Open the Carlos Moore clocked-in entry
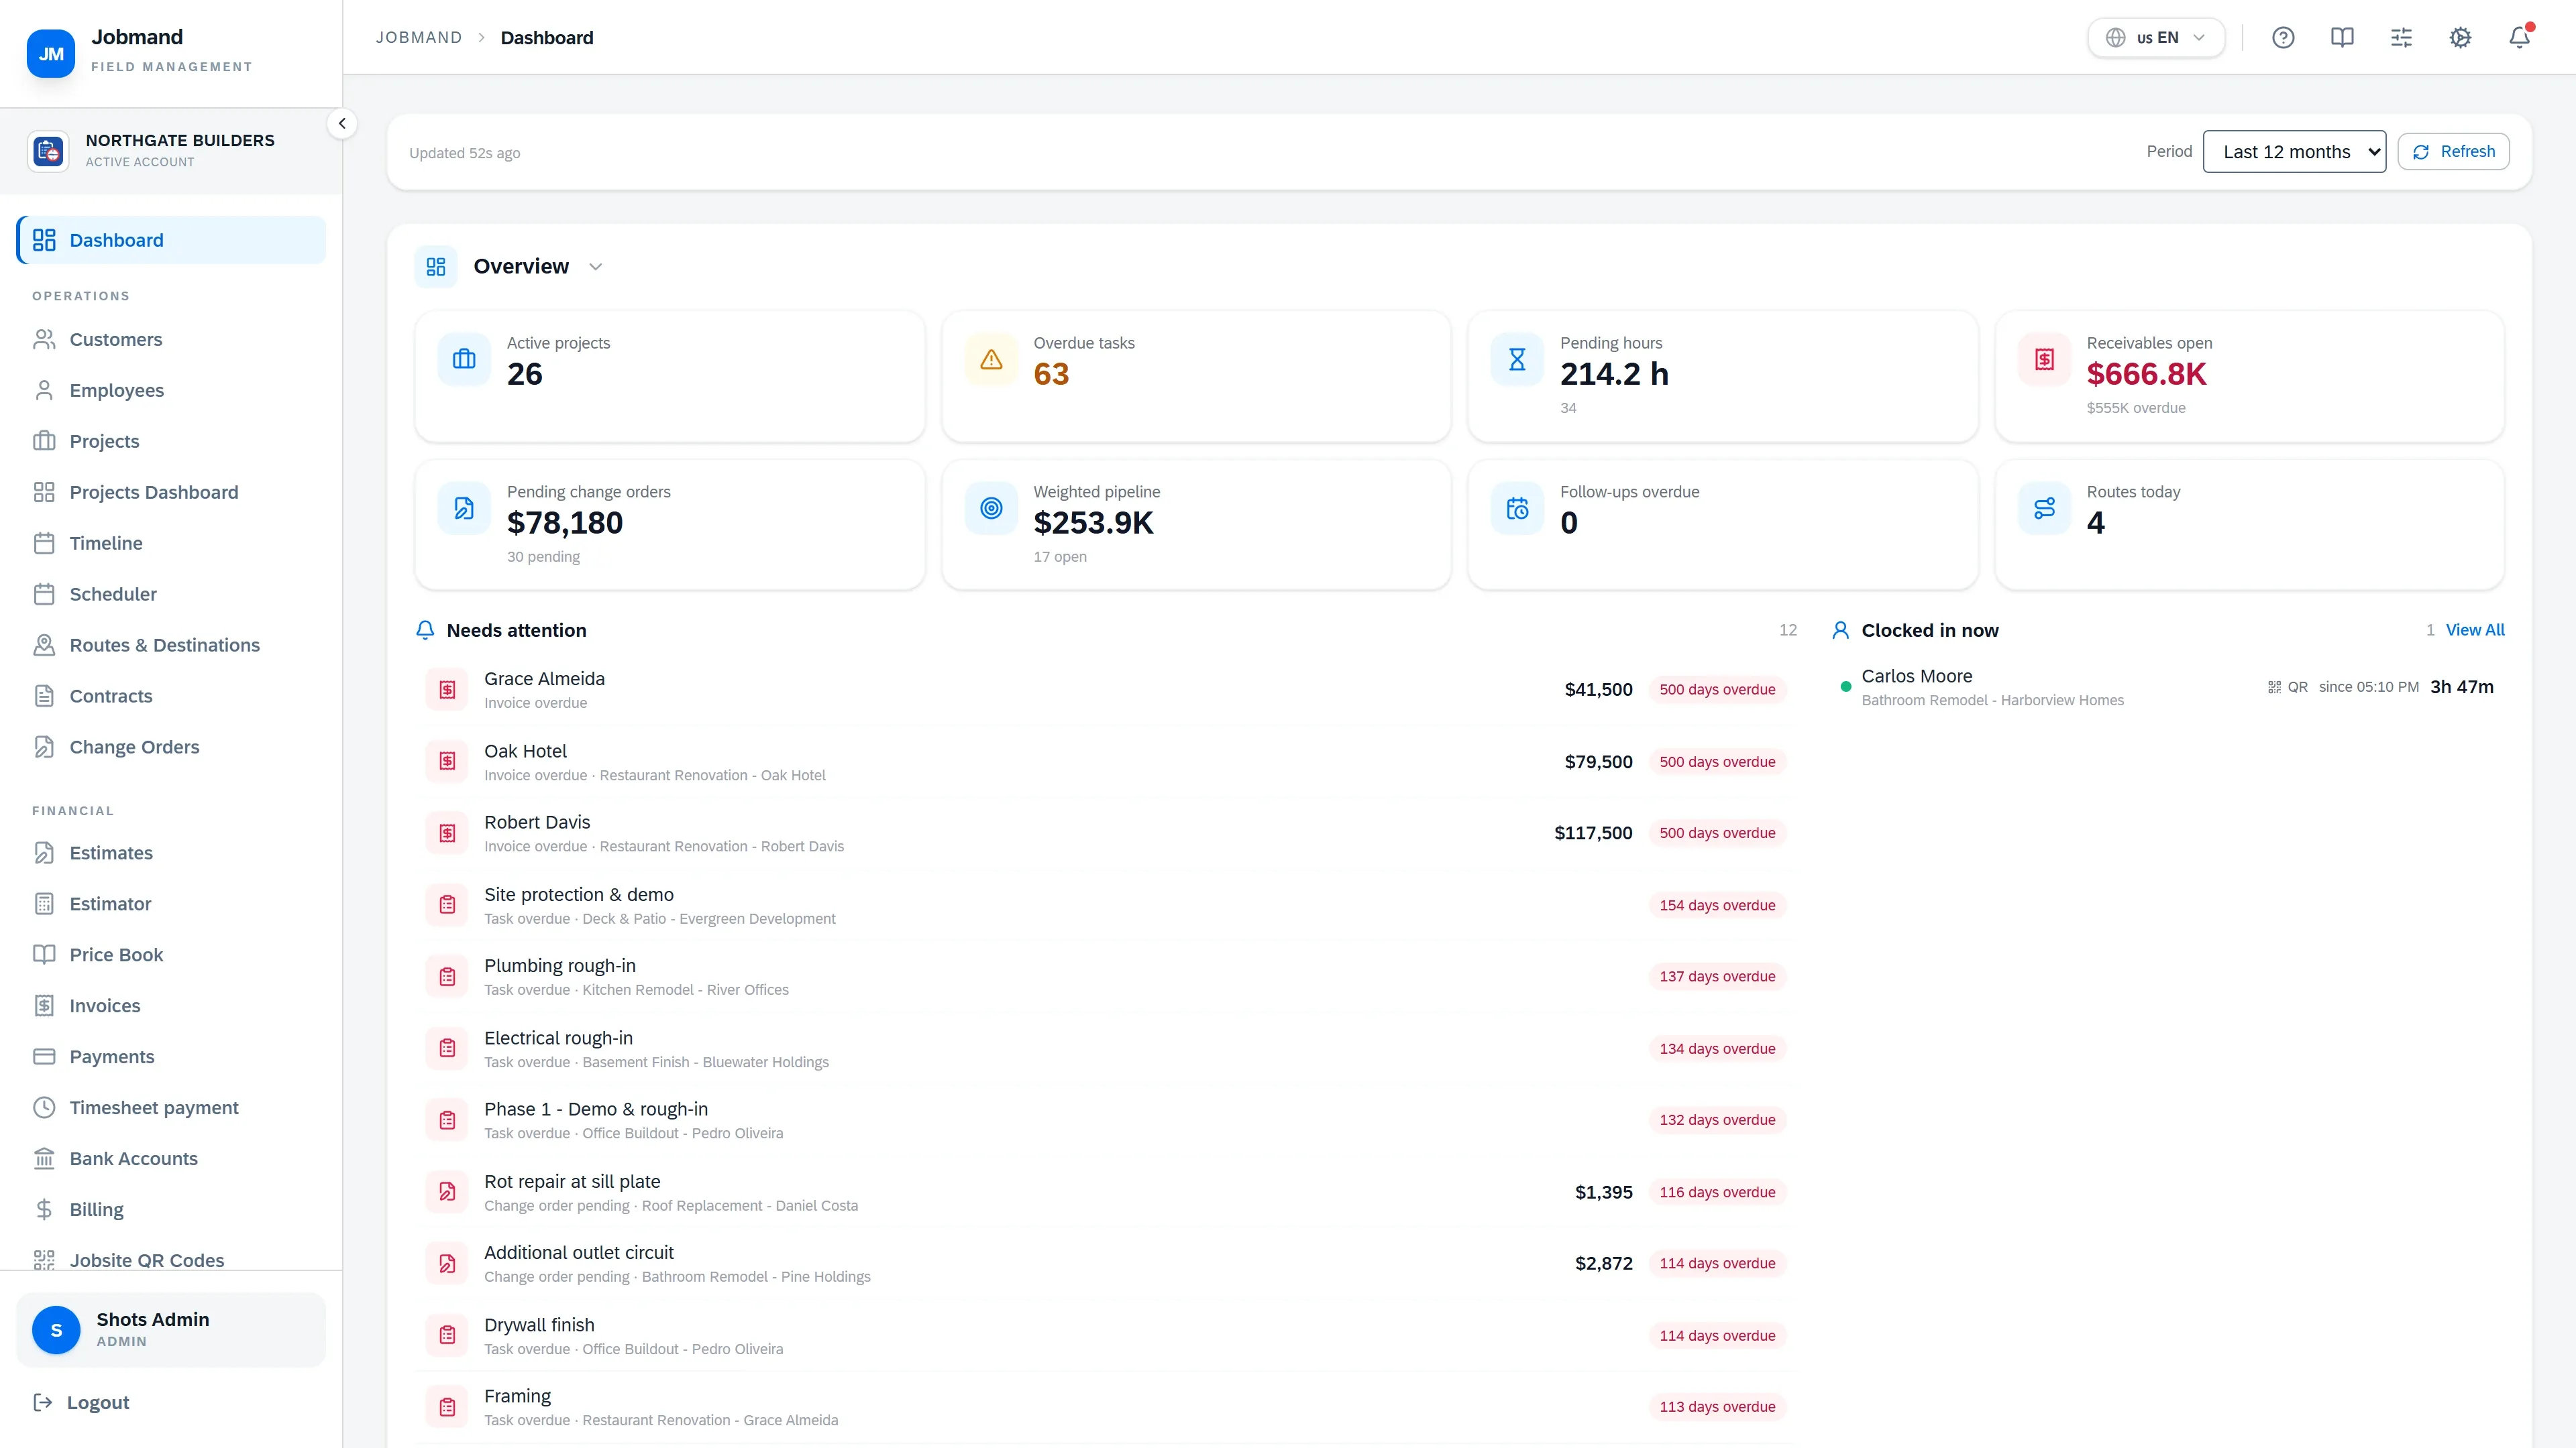This screenshot has width=2576, height=1448. coord(2168,688)
